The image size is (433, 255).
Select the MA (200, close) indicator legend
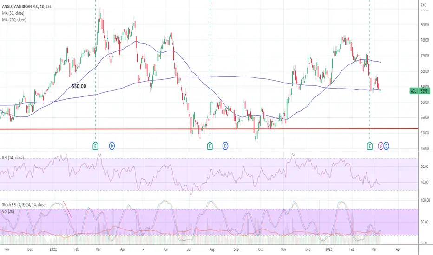click(14, 19)
